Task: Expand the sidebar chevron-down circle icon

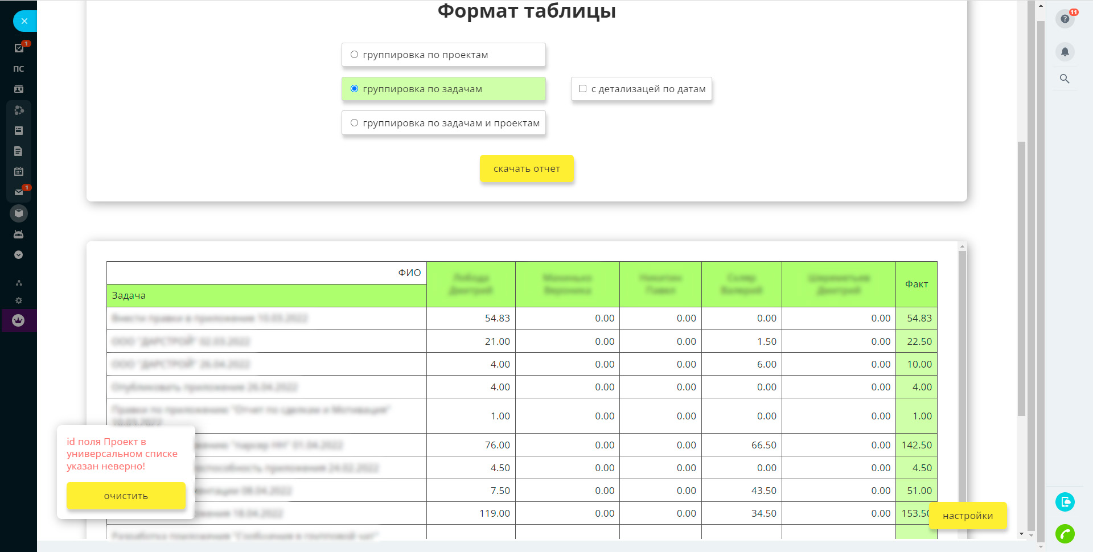Action: tap(19, 255)
